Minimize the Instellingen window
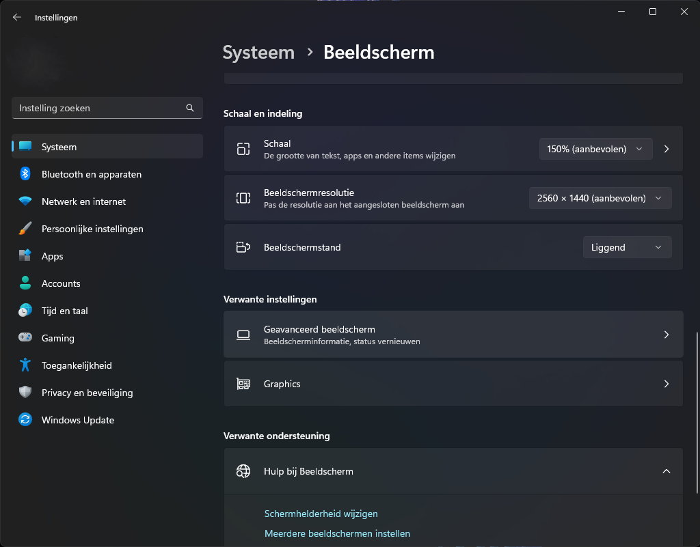 [x=621, y=12]
